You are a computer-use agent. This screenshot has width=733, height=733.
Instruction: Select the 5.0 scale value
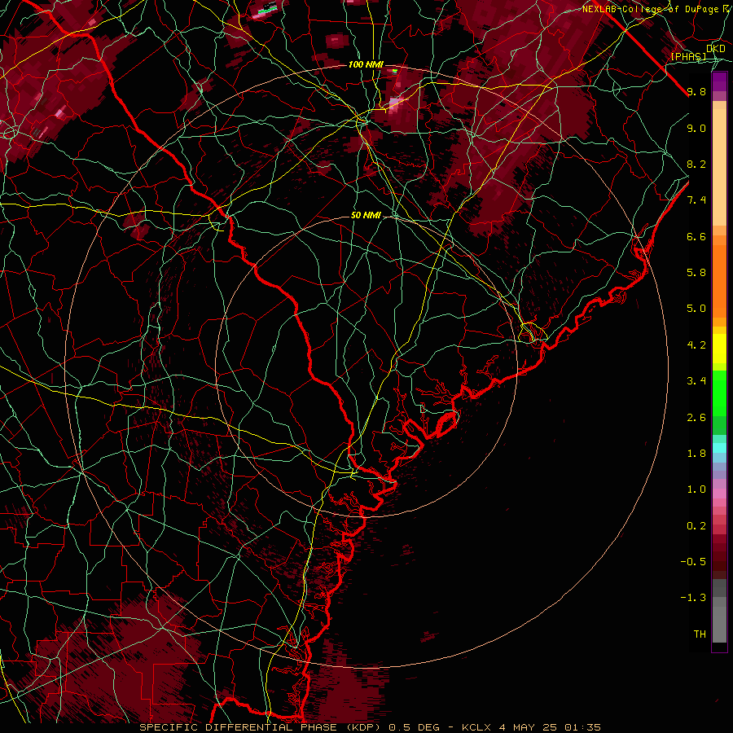pyautogui.click(x=696, y=309)
